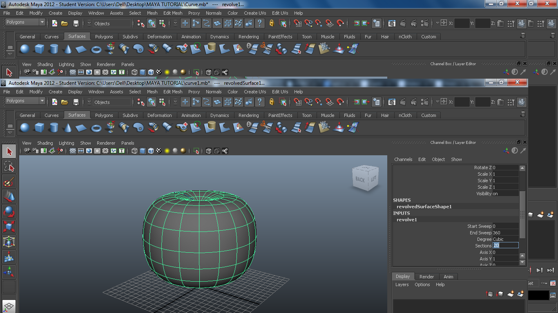This screenshot has width=558, height=313.
Task: Click New Scene icon in front window
Action: 55,102
